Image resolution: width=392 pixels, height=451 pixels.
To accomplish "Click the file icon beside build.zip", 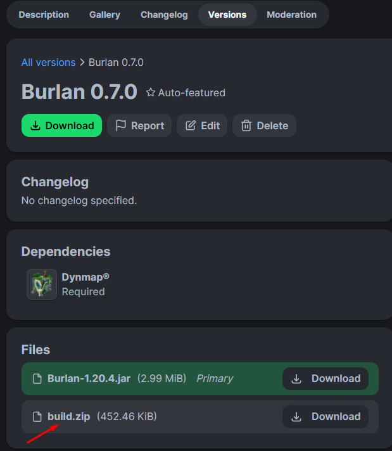I will pos(37,417).
